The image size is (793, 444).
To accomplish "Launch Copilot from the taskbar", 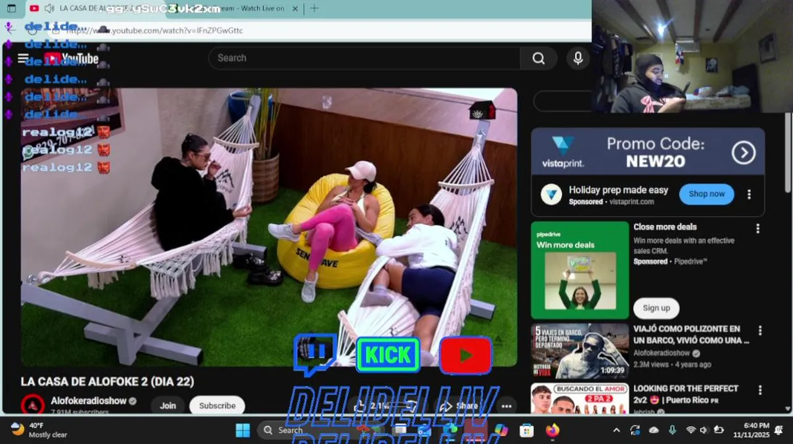I will point(500,430).
